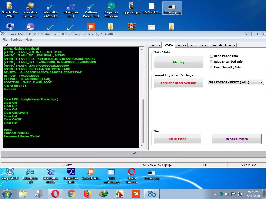Viewport: 266px width, 199px height.
Task: Click the log scrollbar thumb
Action: (142, 121)
